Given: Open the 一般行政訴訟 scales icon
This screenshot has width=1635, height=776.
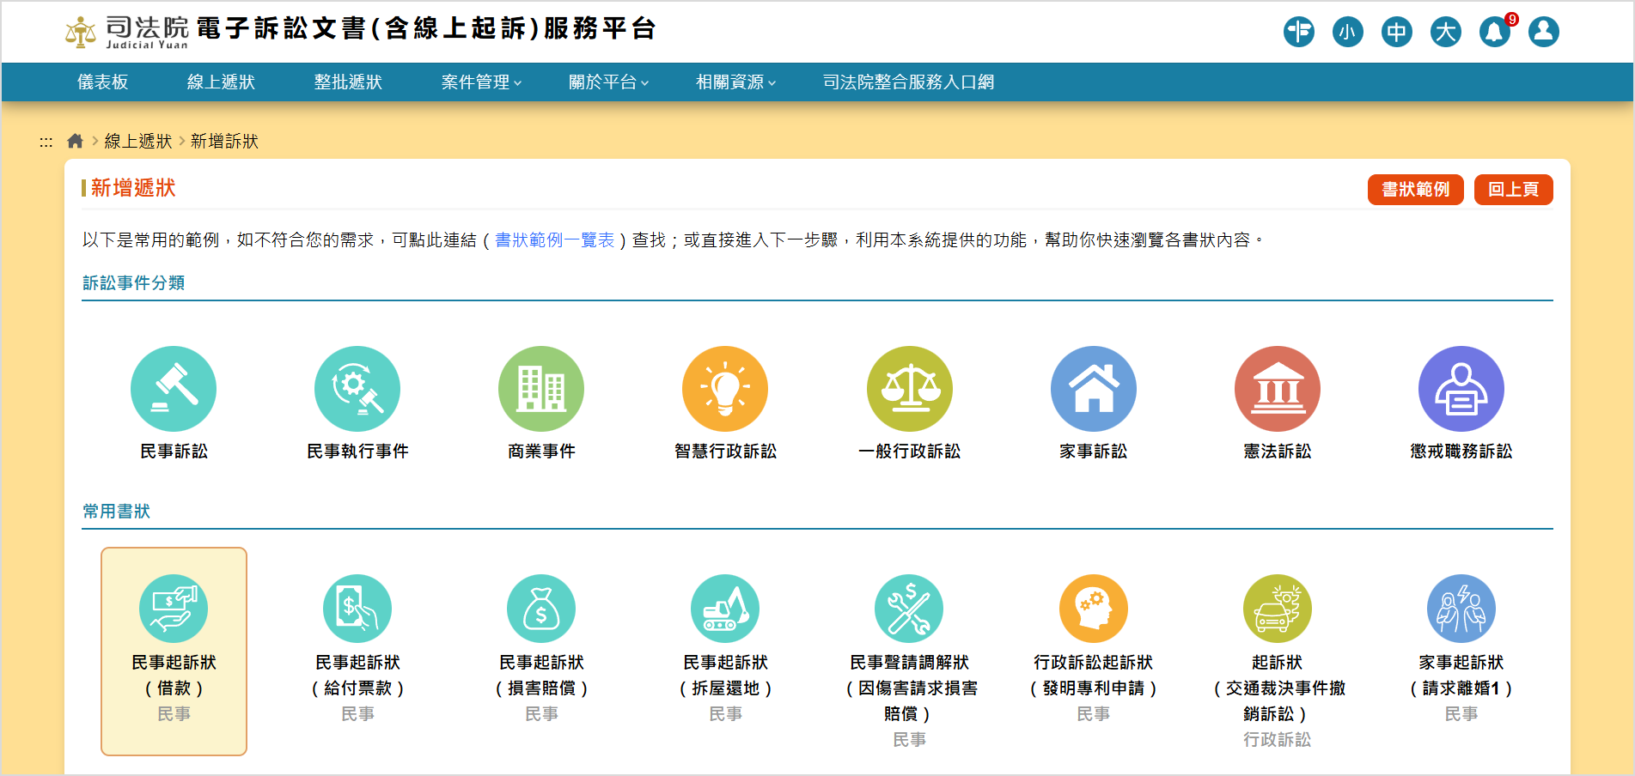Looking at the screenshot, I should 909,389.
